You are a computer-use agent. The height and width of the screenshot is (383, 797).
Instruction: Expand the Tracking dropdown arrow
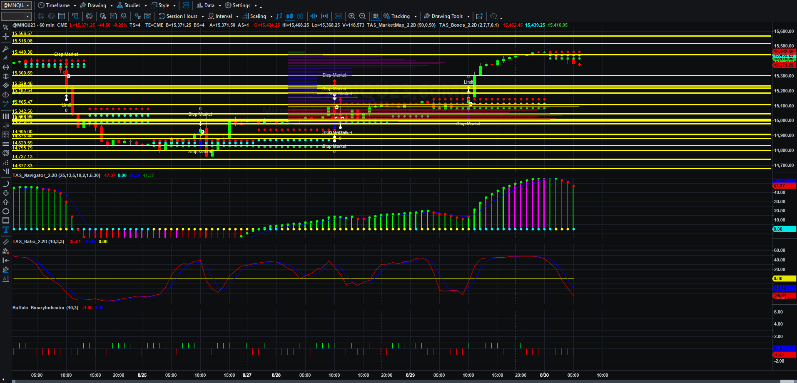[x=416, y=17]
